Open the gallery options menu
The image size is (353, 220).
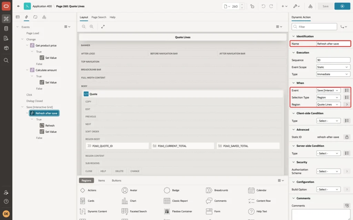(x=281, y=180)
